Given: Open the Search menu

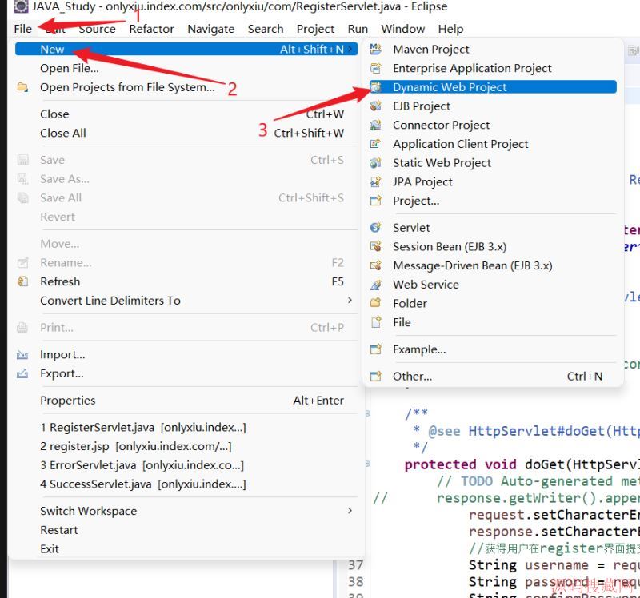Looking at the screenshot, I should (265, 29).
